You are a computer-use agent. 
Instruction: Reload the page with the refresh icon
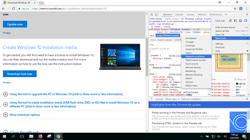point(14,8)
